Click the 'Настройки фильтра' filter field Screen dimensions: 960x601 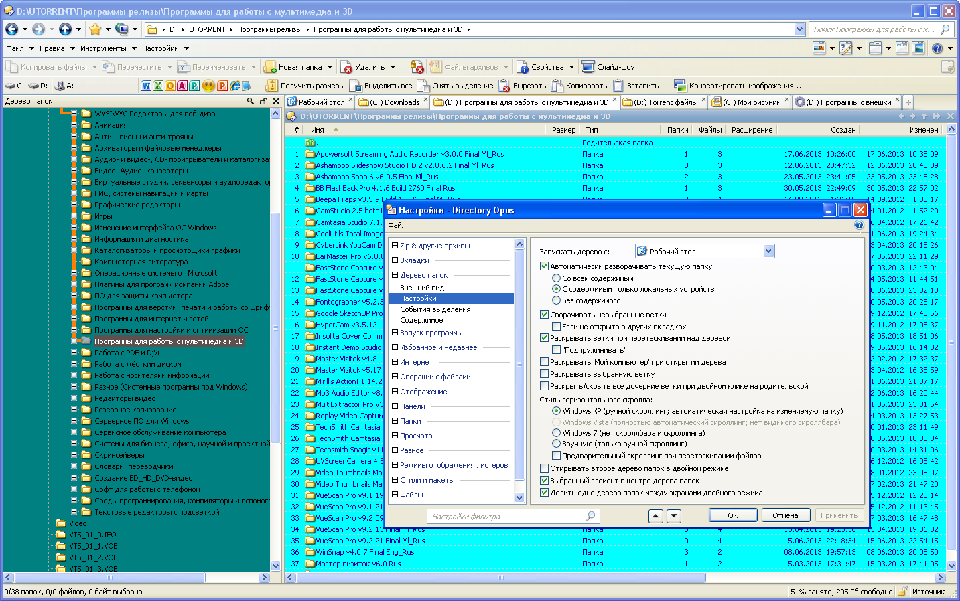click(512, 516)
